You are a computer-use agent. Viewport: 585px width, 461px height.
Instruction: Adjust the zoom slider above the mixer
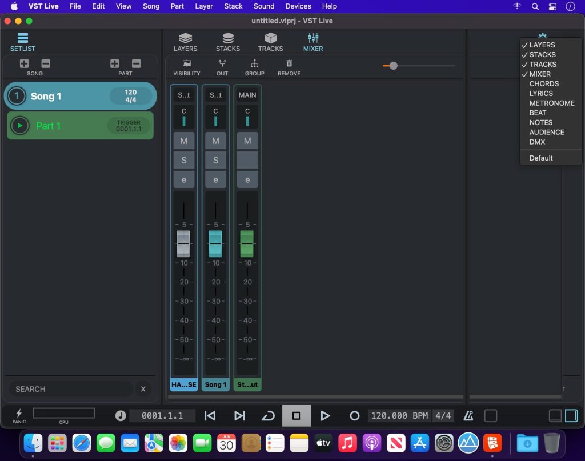point(393,66)
